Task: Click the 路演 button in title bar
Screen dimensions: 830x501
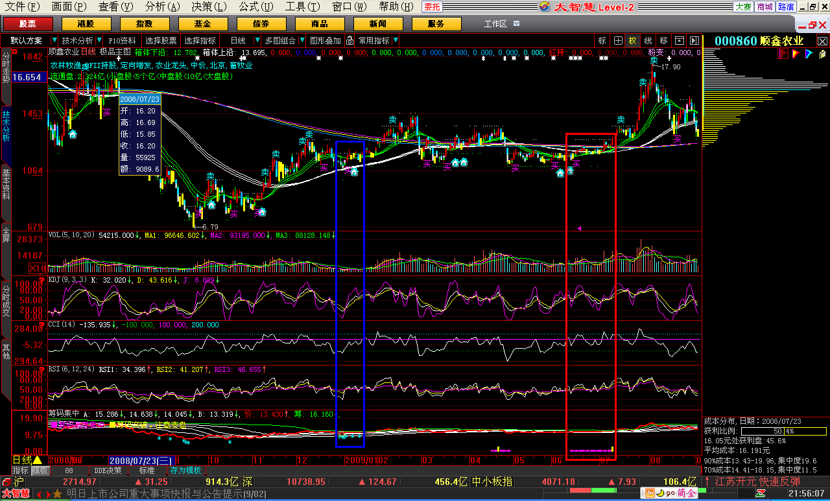Action: (786, 6)
